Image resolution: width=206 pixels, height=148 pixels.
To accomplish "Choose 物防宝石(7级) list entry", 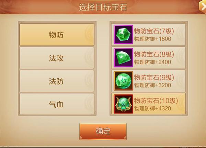I will pyautogui.click(x=148, y=35).
